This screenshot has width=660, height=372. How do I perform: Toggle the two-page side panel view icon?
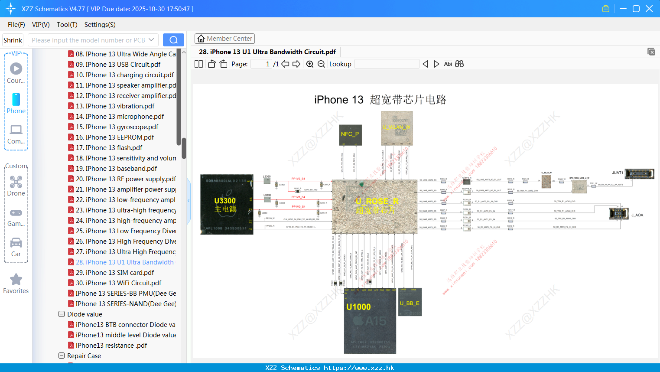(198, 64)
